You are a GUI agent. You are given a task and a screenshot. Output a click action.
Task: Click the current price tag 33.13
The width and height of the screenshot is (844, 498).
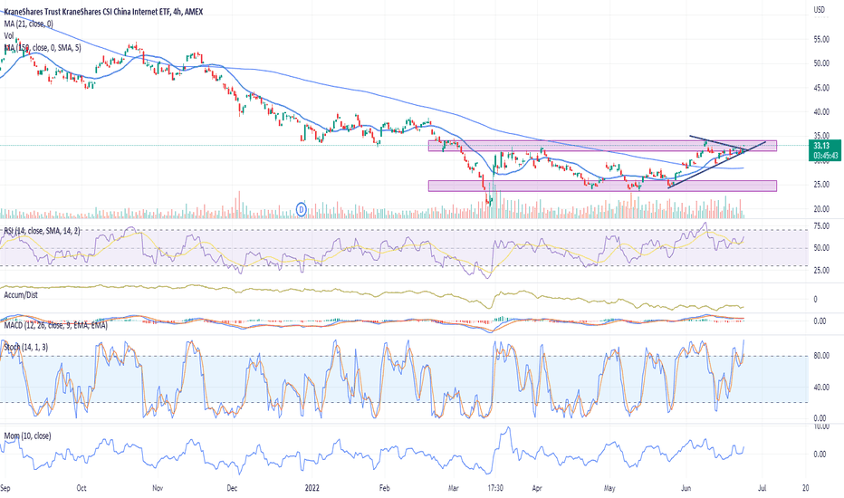pos(820,146)
